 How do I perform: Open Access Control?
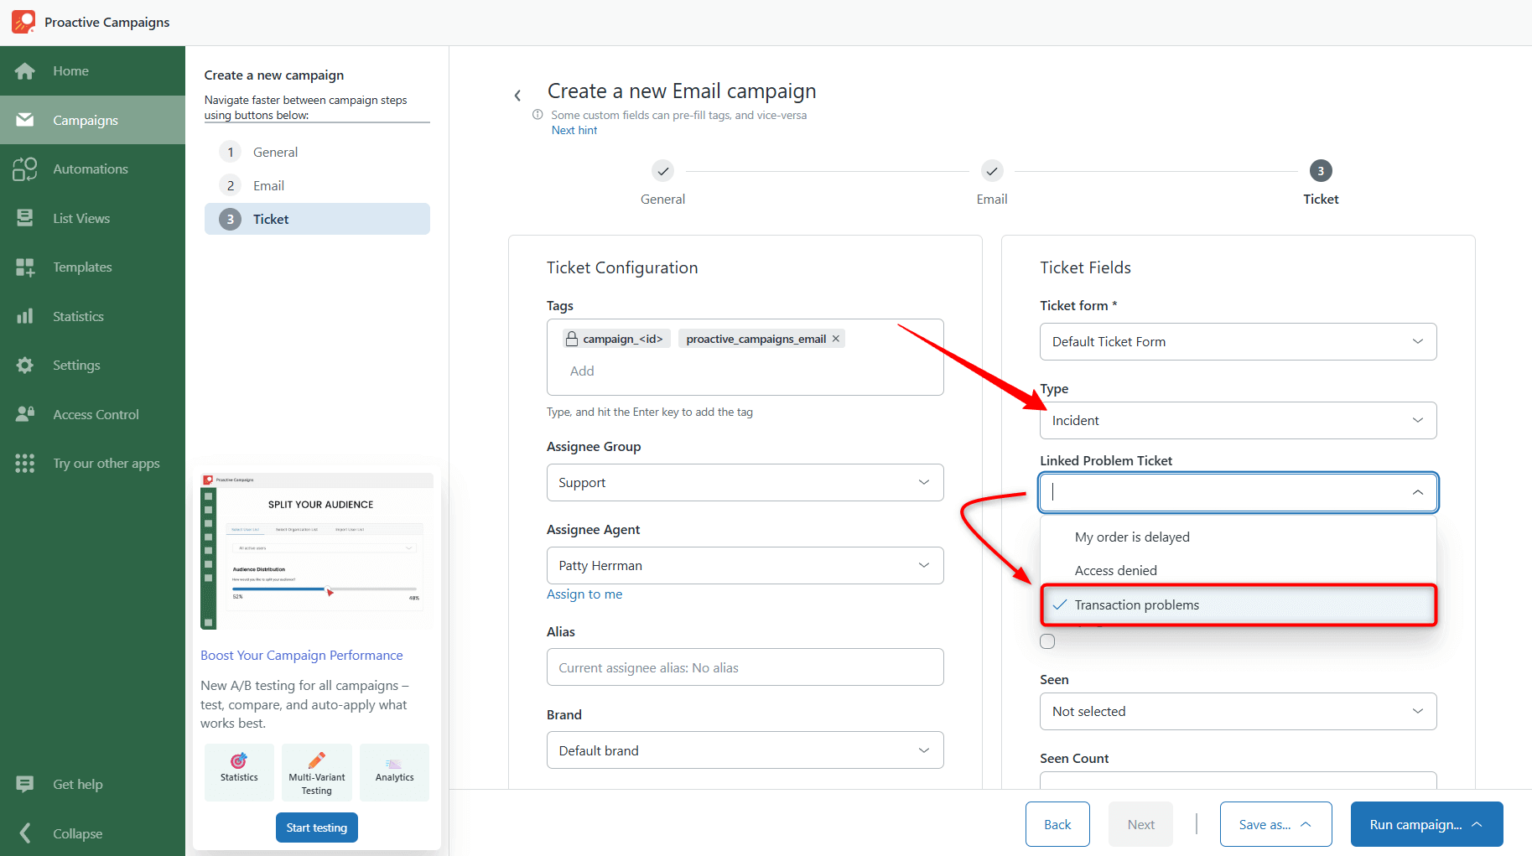(x=95, y=414)
